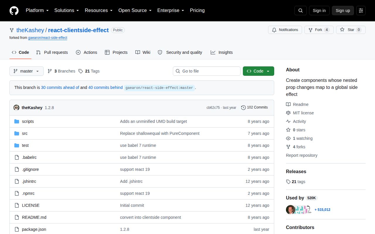Open theKashey owner link
This screenshot has height=234, width=375.
pyautogui.click(x=30, y=30)
